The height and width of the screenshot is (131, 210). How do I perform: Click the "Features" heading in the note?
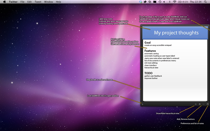pyautogui.click(x=150, y=51)
